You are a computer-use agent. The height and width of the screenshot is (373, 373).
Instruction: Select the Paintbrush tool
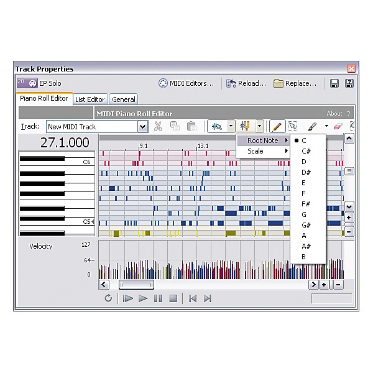pyautogui.click(x=312, y=126)
